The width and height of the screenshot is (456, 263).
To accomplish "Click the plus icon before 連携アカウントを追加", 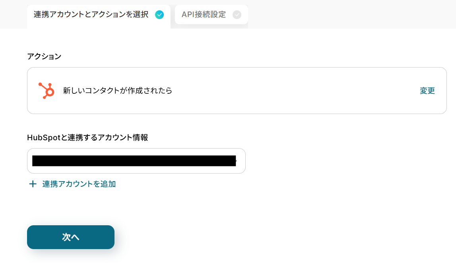I will 33,184.
